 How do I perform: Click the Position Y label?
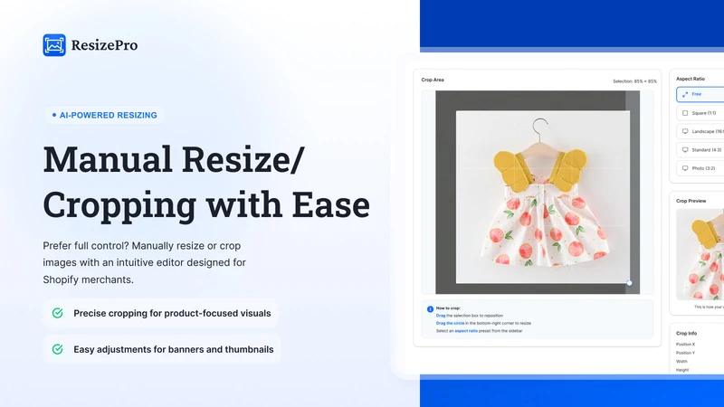(x=685, y=353)
